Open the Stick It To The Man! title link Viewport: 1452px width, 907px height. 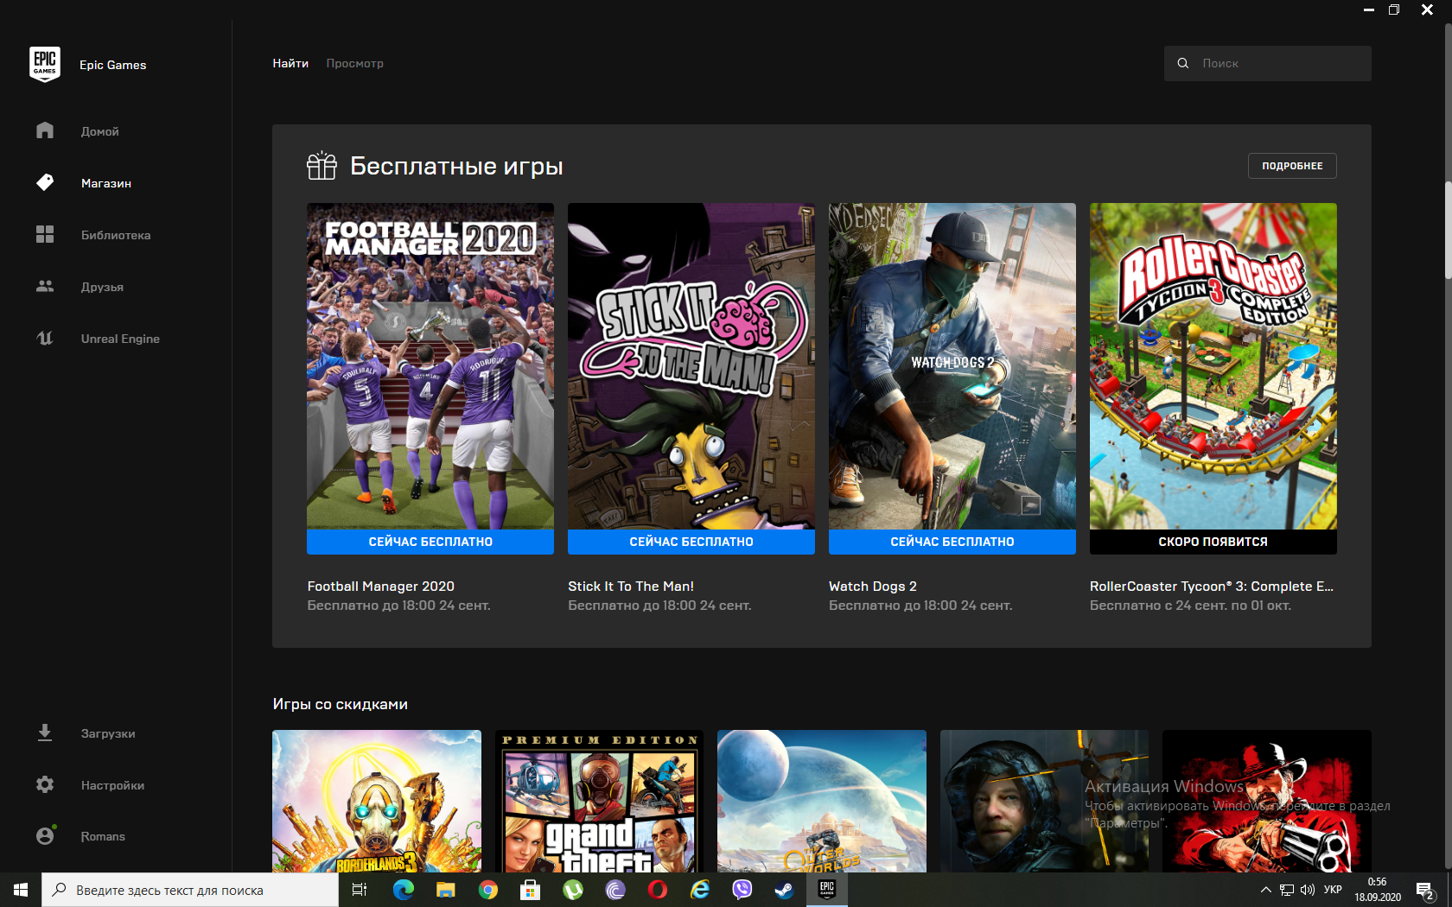pyautogui.click(x=631, y=586)
